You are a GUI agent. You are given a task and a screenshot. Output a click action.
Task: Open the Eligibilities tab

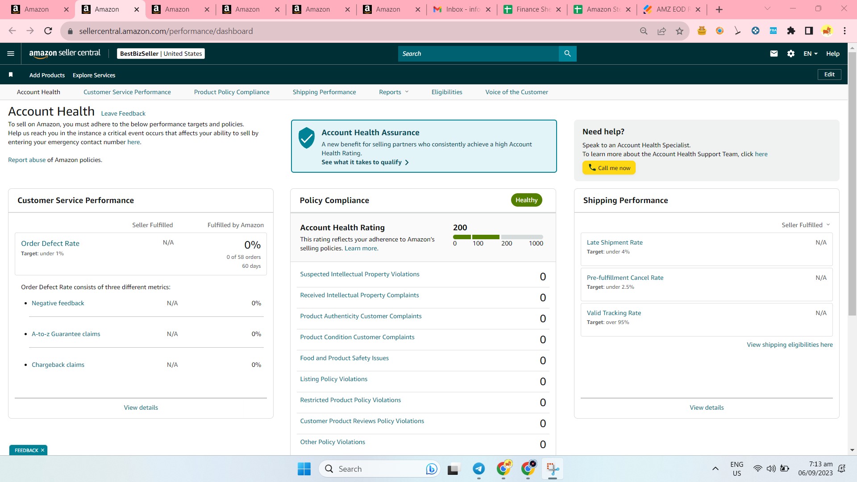pyautogui.click(x=447, y=92)
